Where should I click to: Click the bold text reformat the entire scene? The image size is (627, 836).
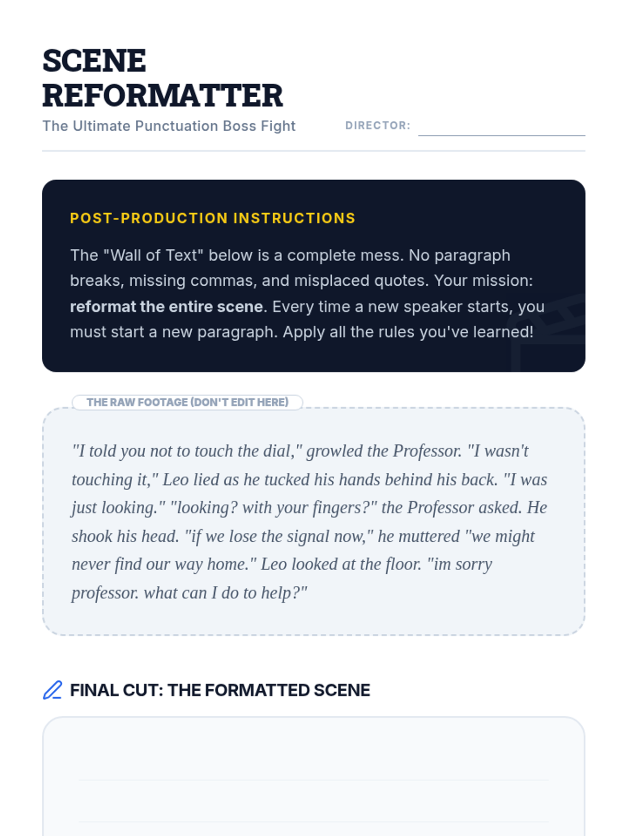click(x=166, y=306)
